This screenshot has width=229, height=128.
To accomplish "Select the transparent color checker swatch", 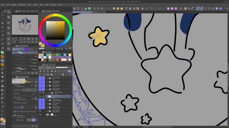I will click(x=42, y=55).
